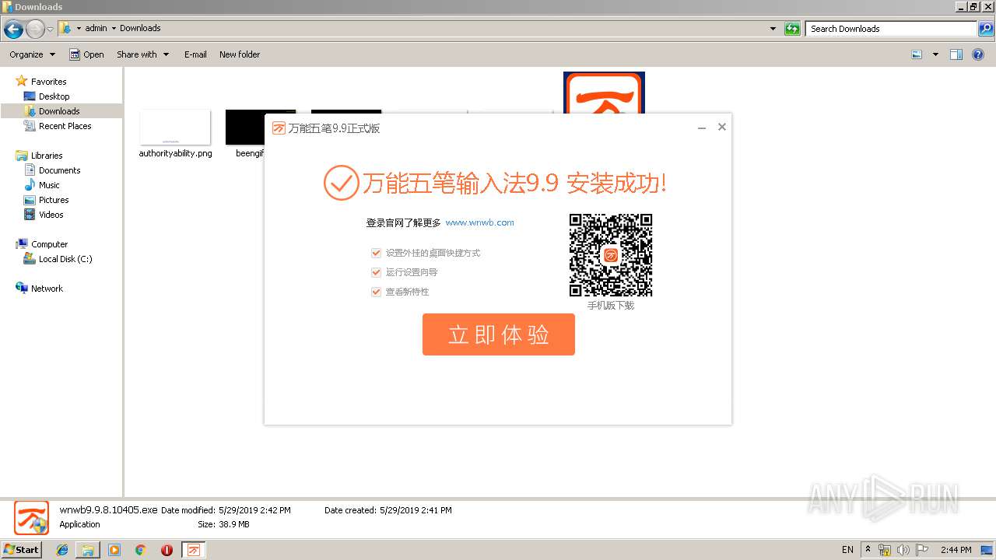Open the Windows Start menu

[x=22, y=549]
